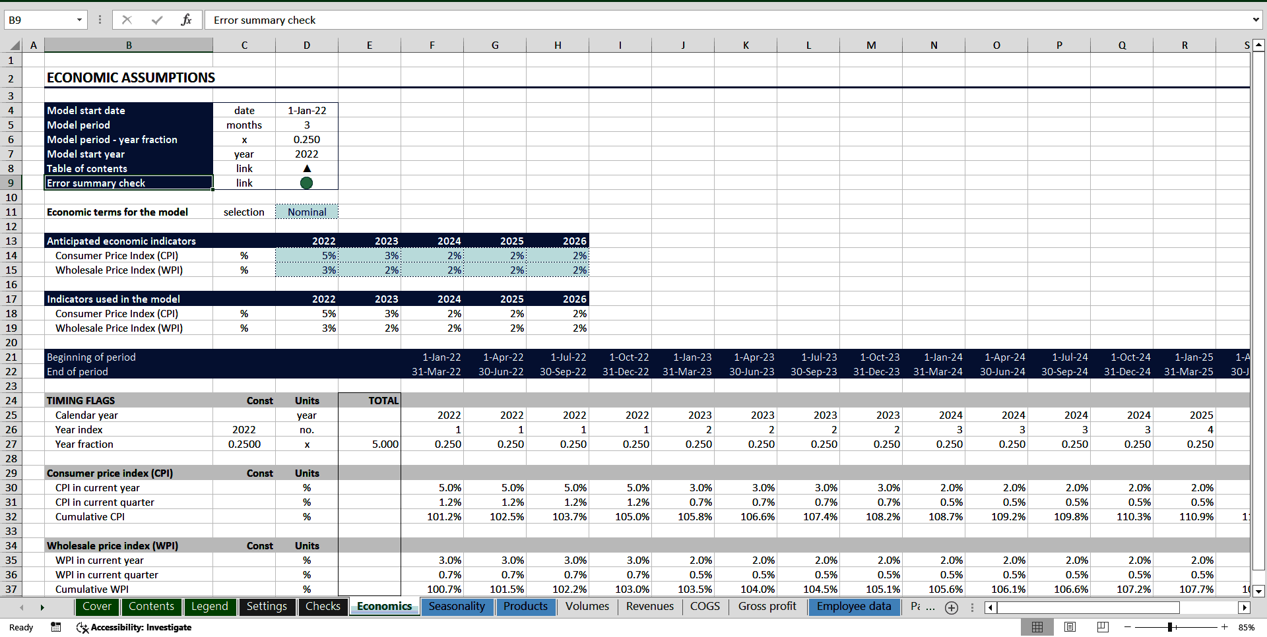This screenshot has height=637, width=1267.
Task: Click the 85% zoom level
Action: [1247, 627]
